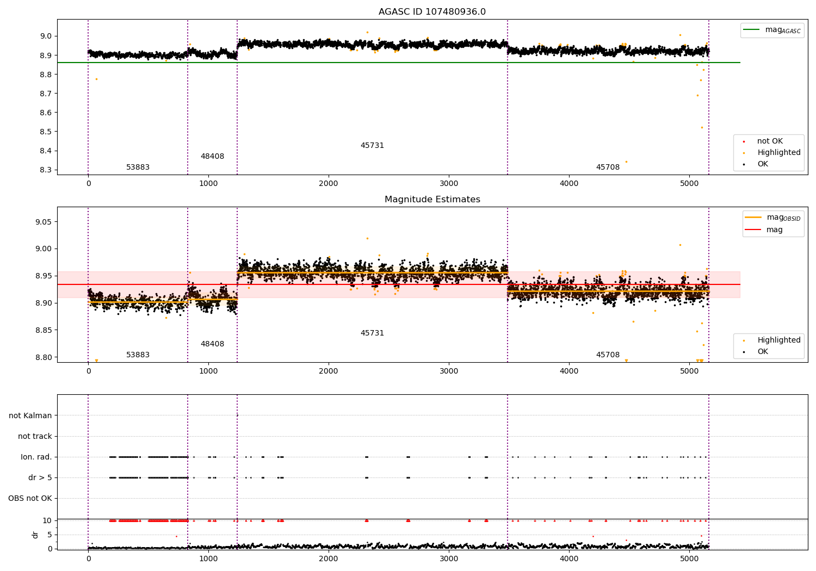Click obsid label 48408 in the middle plot

click(x=212, y=344)
